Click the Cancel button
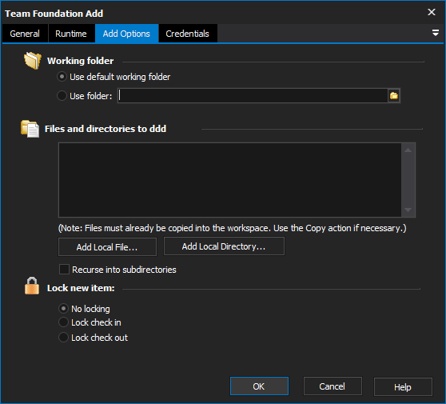This screenshot has height=404, width=446. [333, 386]
